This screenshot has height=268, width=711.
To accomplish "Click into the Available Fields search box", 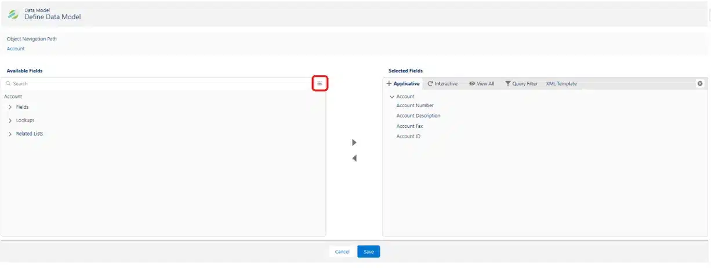I will coord(157,84).
